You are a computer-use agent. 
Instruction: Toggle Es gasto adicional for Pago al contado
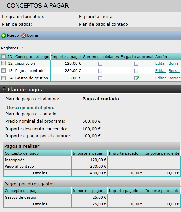pos(136,71)
